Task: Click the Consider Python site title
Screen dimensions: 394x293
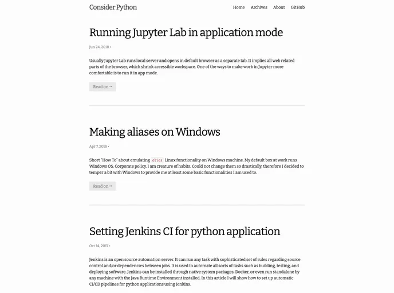Action: coord(113,7)
